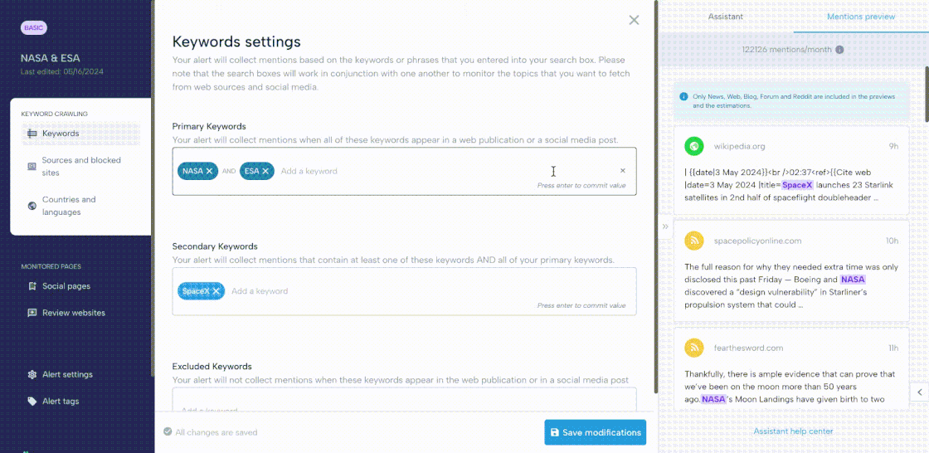This screenshot has width=929, height=453.
Task: Open Sources and blocked sites
Action: pyautogui.click(x=80, y=167)
